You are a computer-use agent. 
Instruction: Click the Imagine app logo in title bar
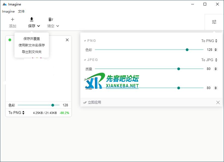[4, 4]
